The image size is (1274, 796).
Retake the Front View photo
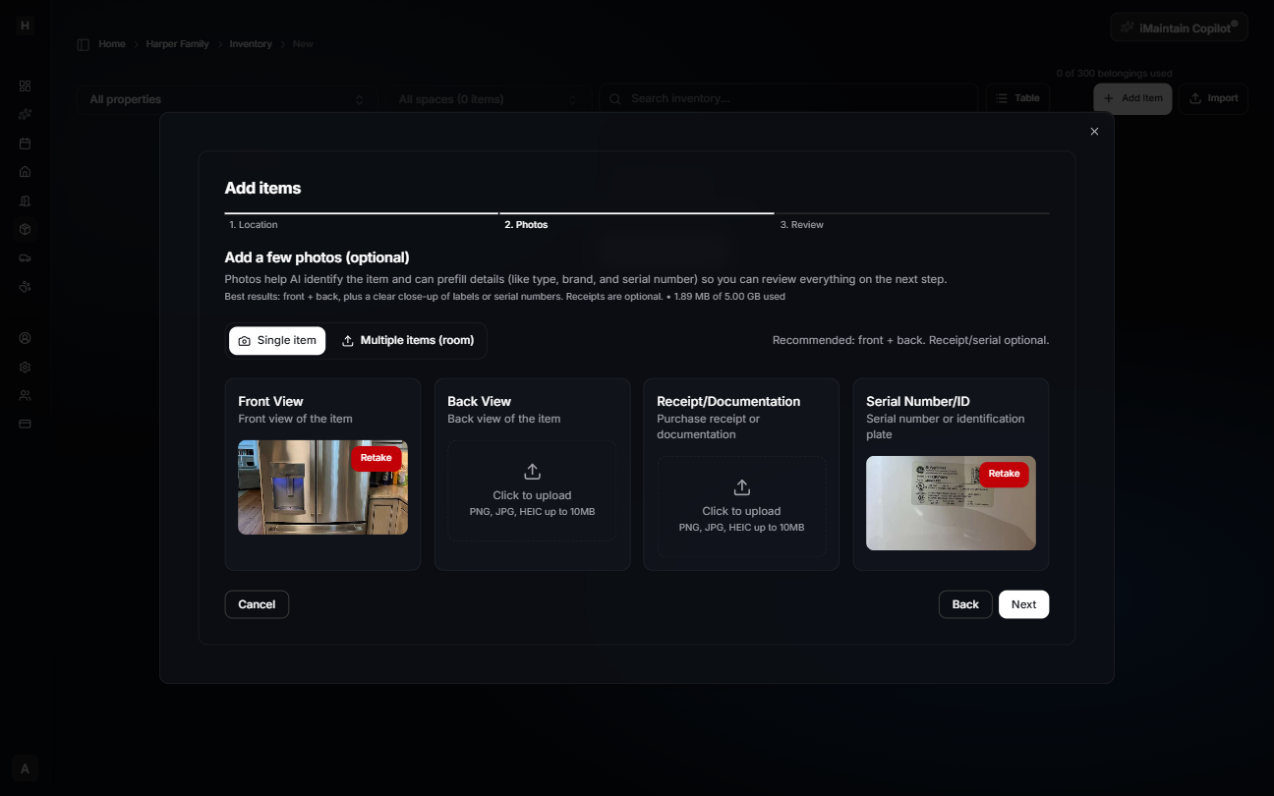(376, 458)
